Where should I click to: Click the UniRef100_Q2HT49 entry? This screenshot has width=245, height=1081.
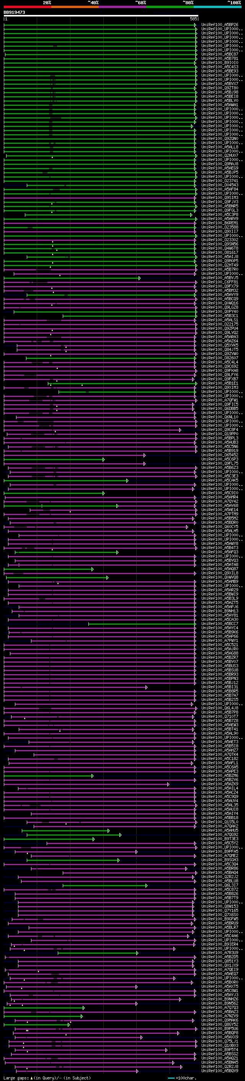219,265
